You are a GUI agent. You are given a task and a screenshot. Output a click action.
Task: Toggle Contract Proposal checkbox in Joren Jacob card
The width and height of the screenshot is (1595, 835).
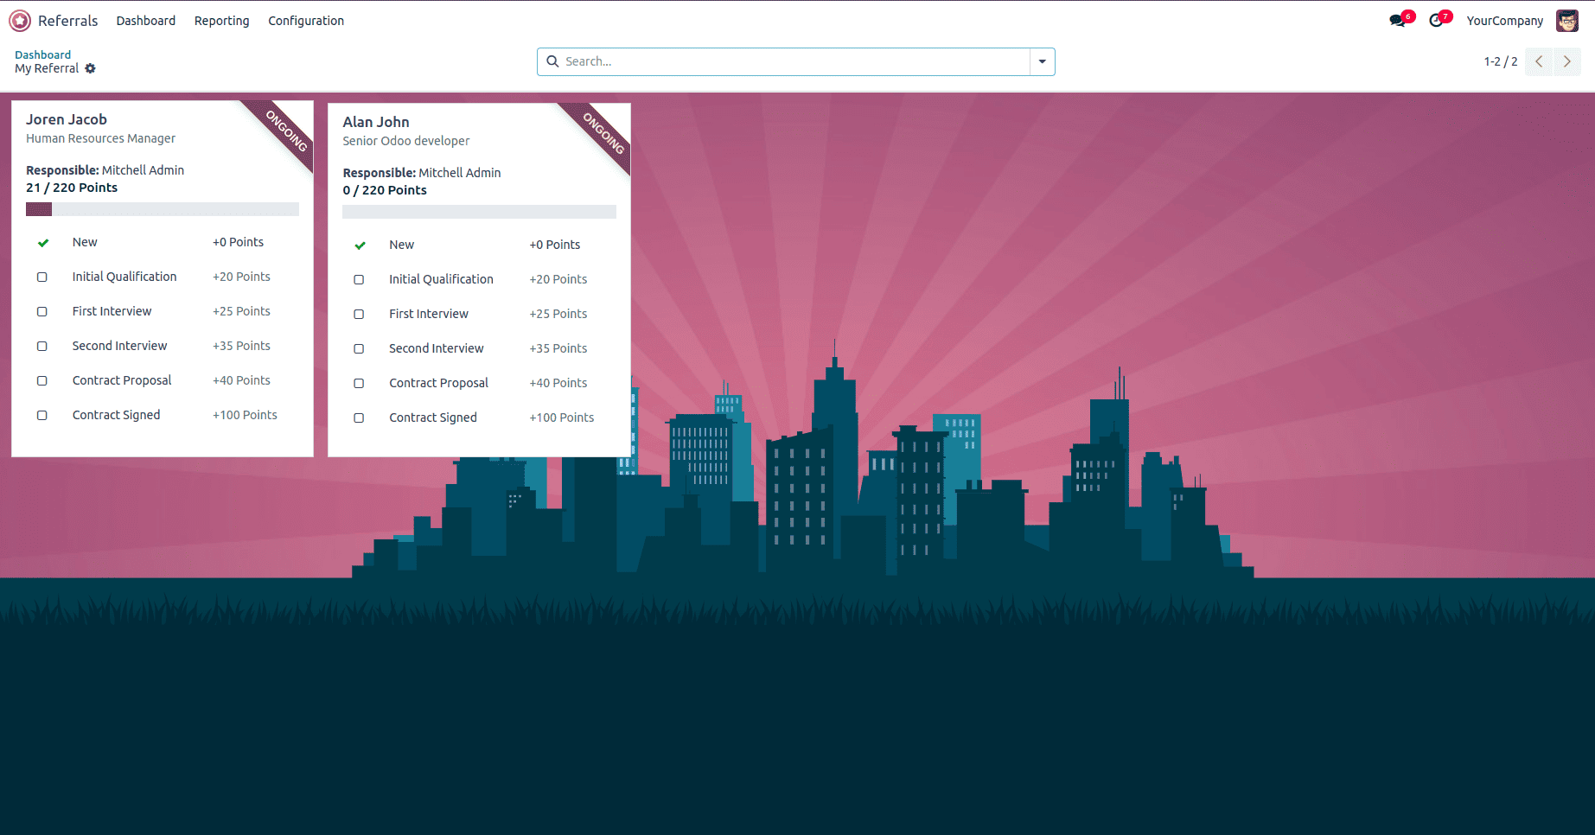pos(41,381)
